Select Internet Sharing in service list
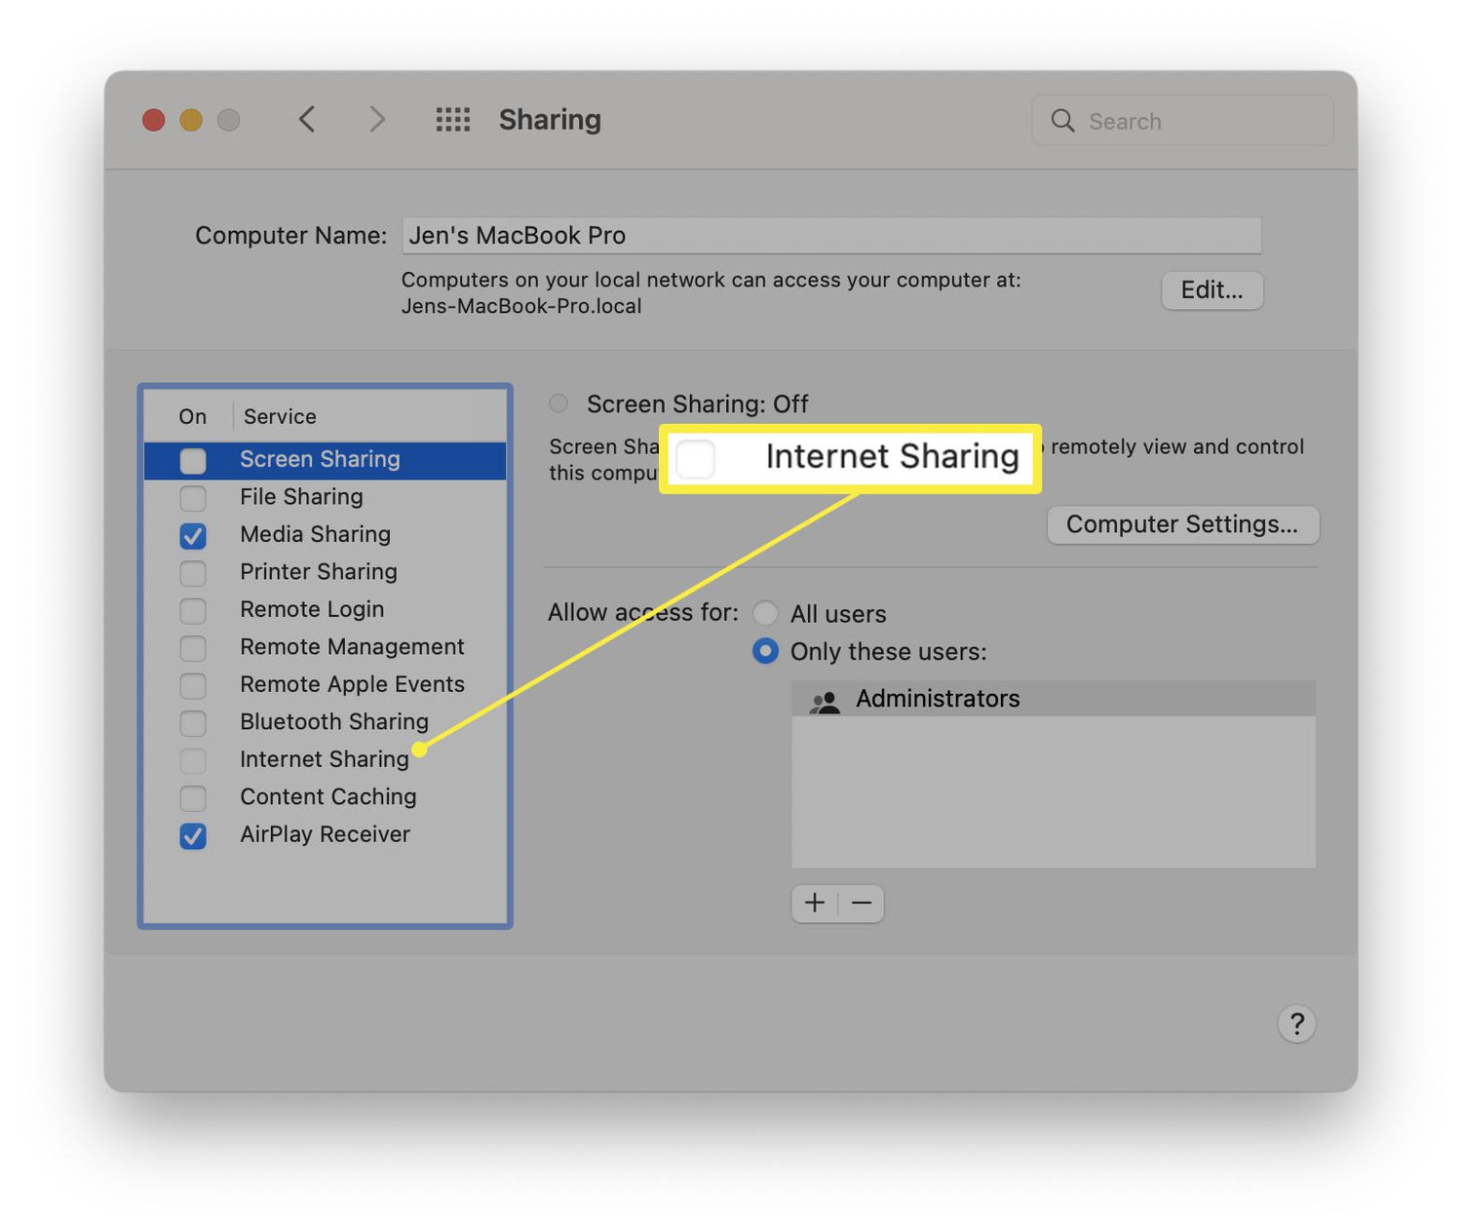Image resolution: width=1462 pixels, height=1230 pixels. tap(324, 759)
